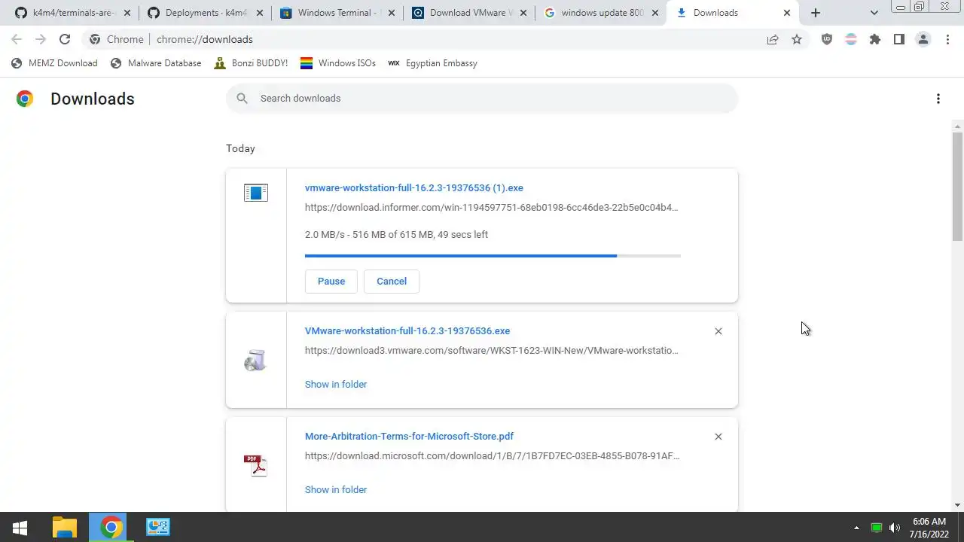Viewport: 964px width, 542px height.
Task: Show Arbitration Terms PDF in folder
Action: (x=336, y=490)
